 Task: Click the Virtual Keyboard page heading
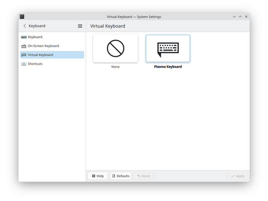(108, 26)
